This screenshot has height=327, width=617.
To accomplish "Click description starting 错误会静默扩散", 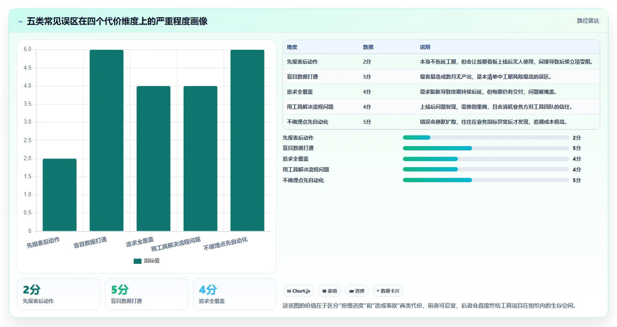I will pos(494,122).
